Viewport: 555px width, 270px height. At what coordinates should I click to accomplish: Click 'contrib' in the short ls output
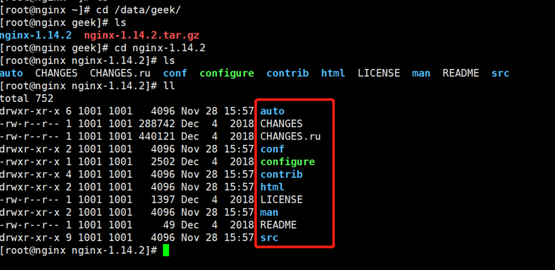288,73
